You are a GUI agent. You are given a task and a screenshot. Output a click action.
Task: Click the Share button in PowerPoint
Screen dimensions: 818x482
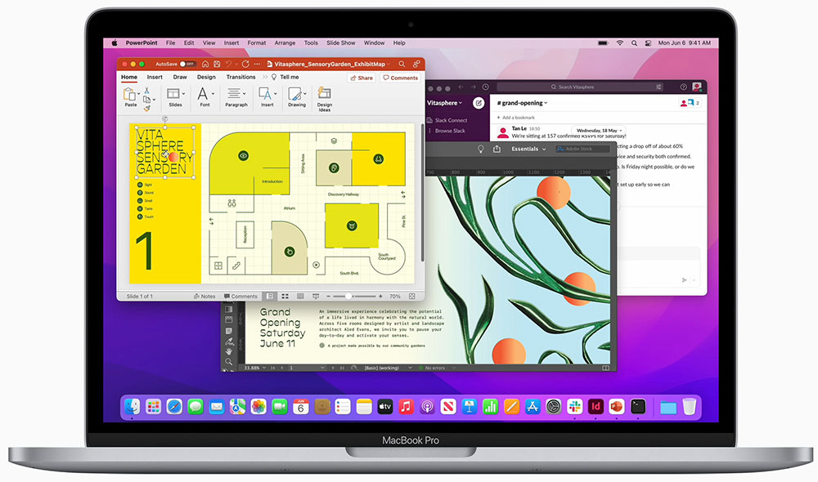tap(362, 77)
